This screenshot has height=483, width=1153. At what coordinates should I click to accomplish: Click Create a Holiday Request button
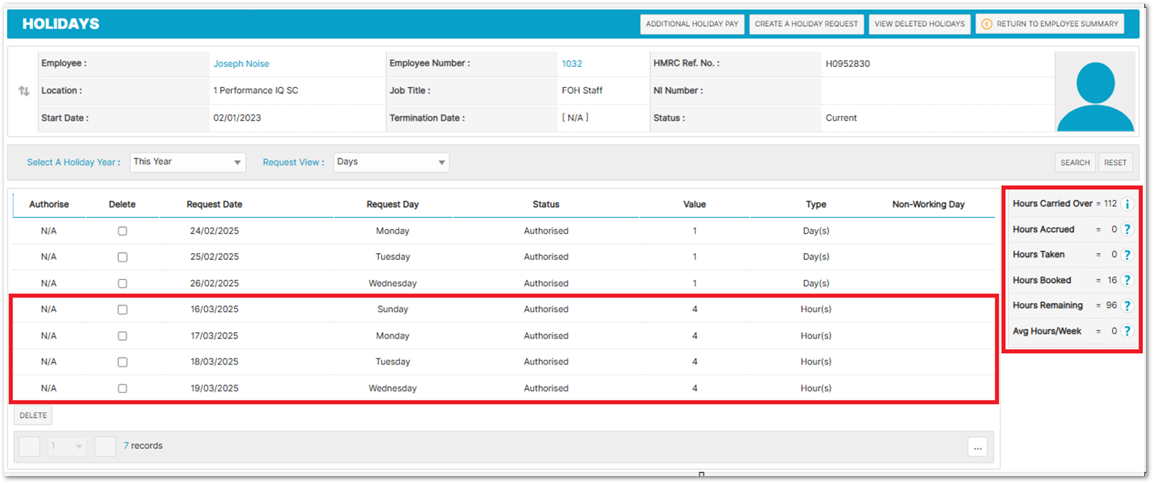(x=806, y=24)
